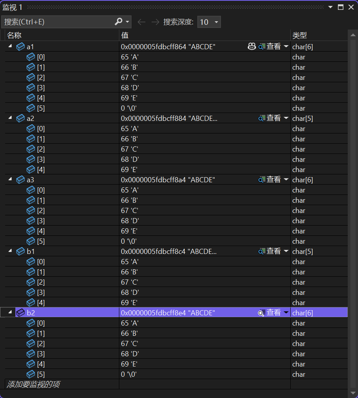Collapse the a1 variable tree node
This screenshot has width=358, height=398.
pos(10,46)
